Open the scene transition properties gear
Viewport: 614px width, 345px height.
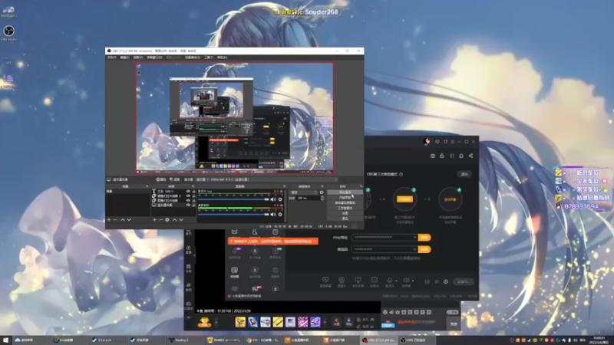322,192
